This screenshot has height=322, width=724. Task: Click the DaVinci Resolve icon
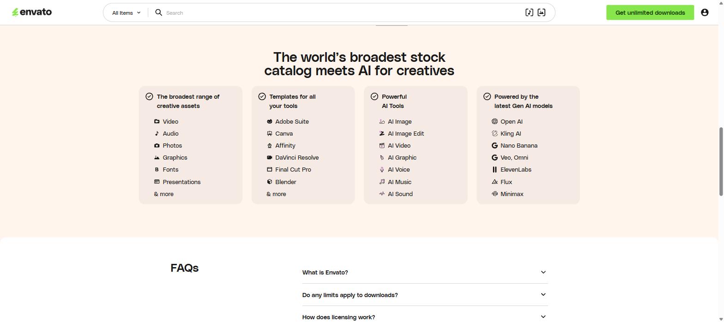coord(269,157)
